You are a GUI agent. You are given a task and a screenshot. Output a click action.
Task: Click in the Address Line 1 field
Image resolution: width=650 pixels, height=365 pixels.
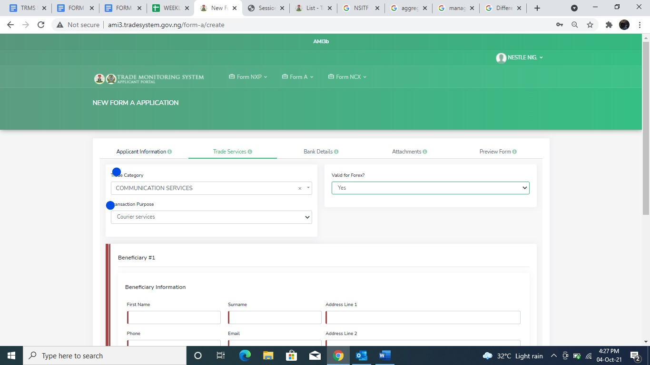(423, 317)
